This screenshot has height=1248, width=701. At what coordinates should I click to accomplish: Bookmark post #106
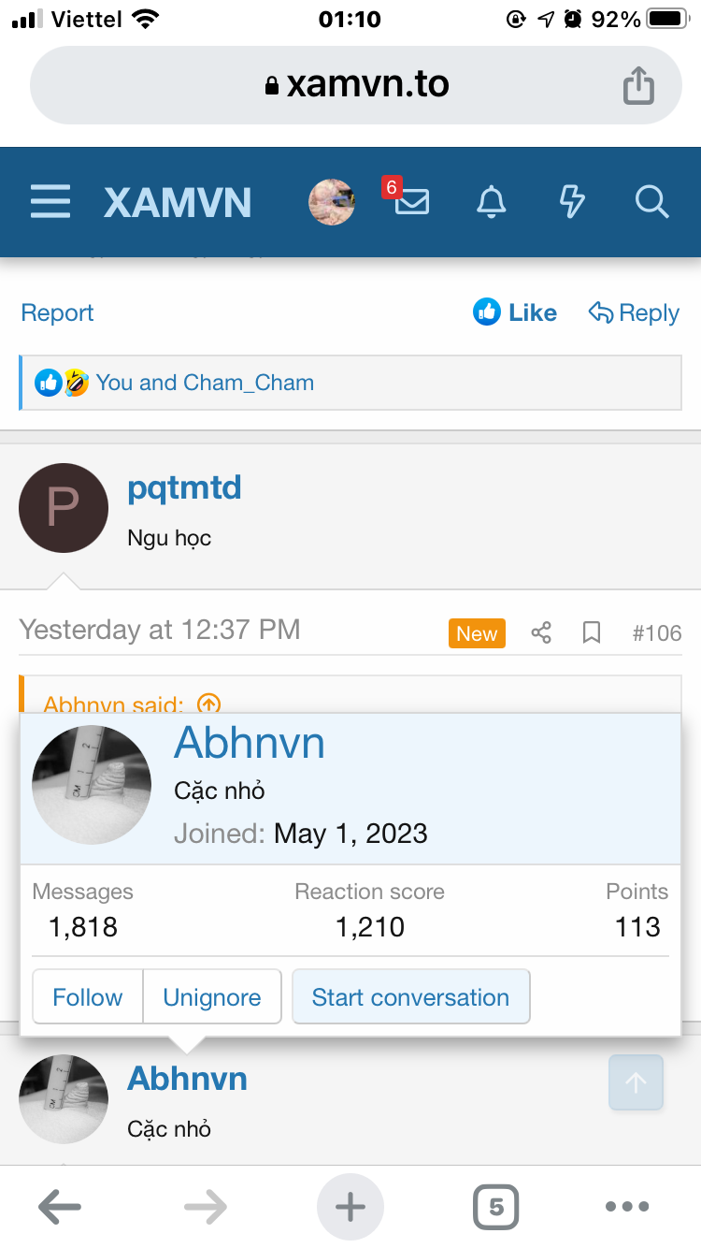[x=592, y=633]
